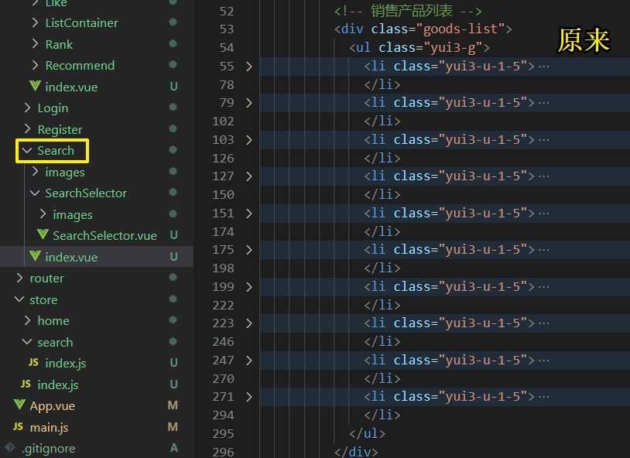Click the A added badge next to .gitignore

pyautogui.click(x=173, y=448)
